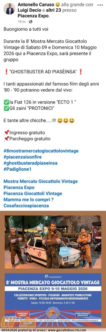106x332 pixels.
Task: Open Antonello Caruso's profile picture
Action: click(9, 9)
